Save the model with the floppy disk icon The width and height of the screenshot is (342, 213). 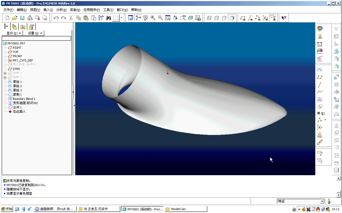coord(22,18)
